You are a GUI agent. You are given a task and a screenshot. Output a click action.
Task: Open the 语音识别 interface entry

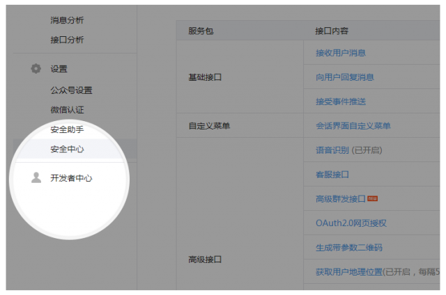[348, 150]
